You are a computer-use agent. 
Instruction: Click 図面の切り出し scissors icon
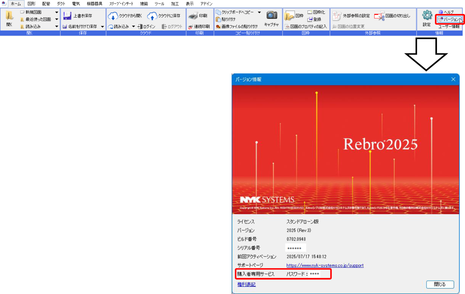379,16
